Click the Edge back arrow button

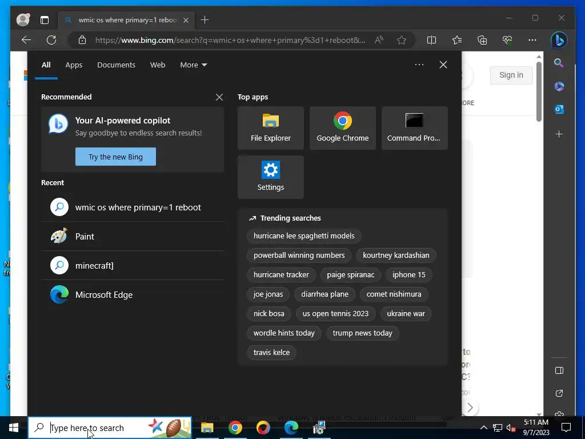click(26, 40)
